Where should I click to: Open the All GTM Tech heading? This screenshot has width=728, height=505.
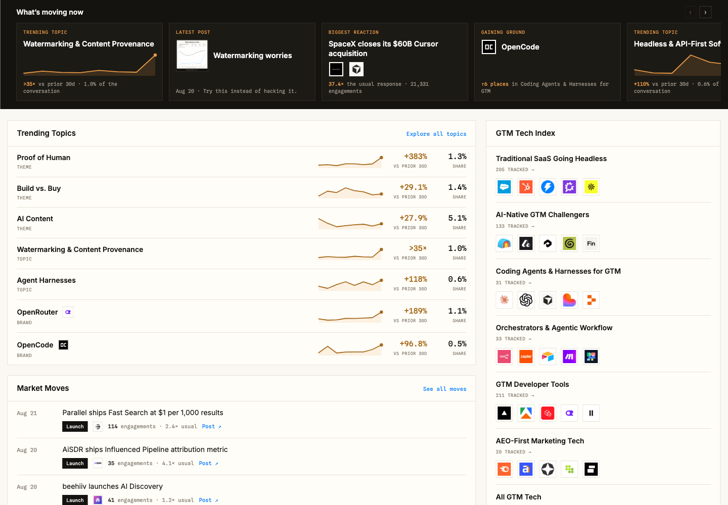518,497
